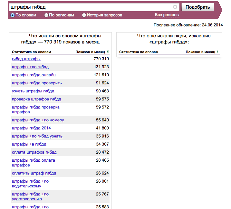
Task: Open the штрафы +в гибдд link
Action: coord(29,144)
